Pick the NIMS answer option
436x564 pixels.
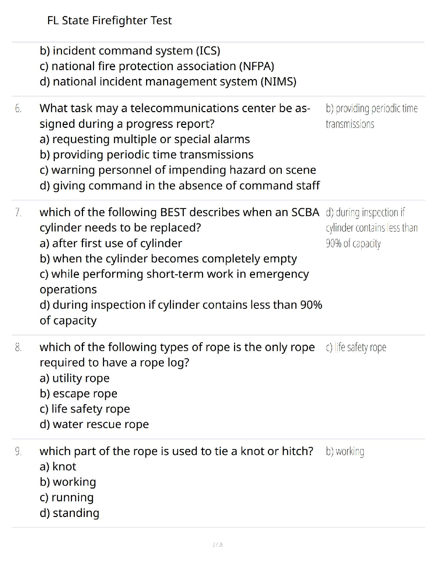click(x=168, y=82)
